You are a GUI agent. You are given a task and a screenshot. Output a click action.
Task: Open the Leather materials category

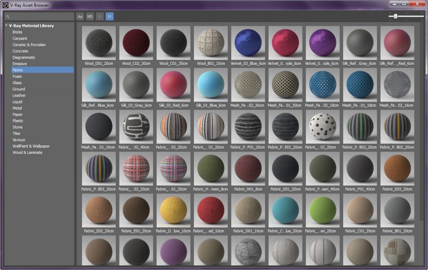point(20,95)
